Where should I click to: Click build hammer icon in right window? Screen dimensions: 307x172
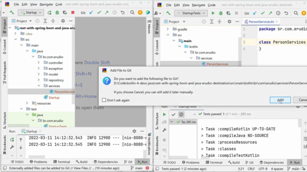click(x=168, y=13)
